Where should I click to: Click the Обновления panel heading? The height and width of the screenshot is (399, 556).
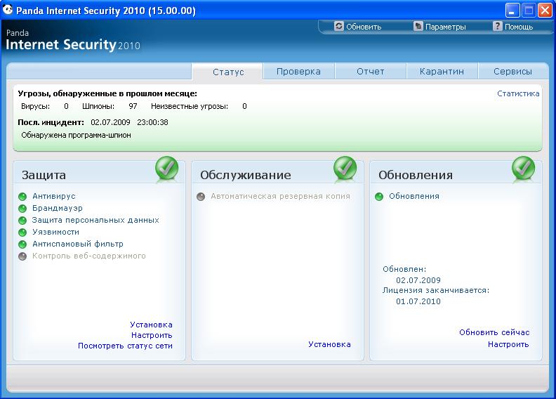click(416, 175)
